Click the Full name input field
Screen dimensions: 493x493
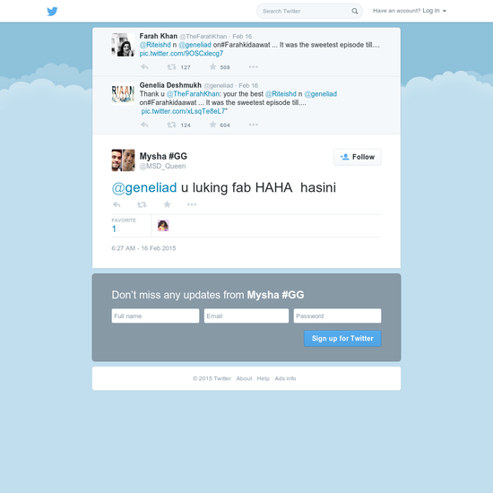tap(155, 316)
